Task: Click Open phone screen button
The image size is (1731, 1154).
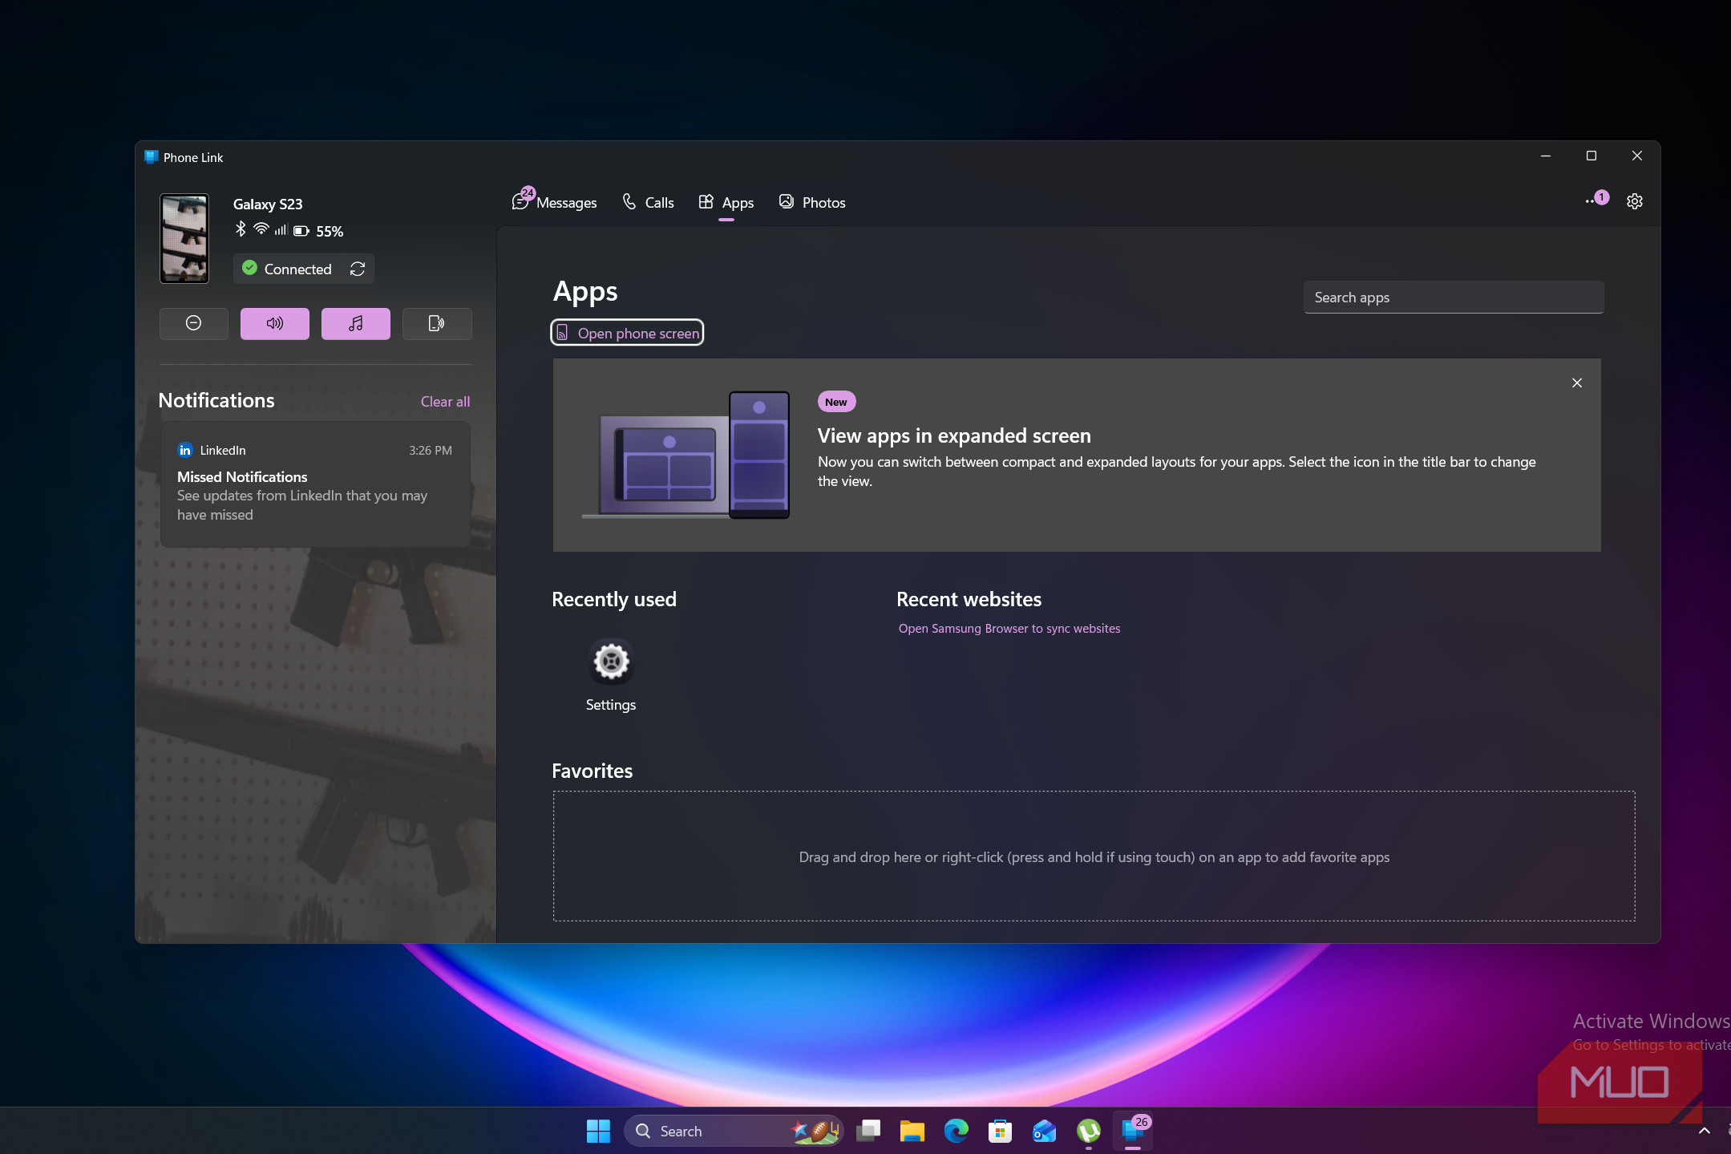Action: coord(627,333)
